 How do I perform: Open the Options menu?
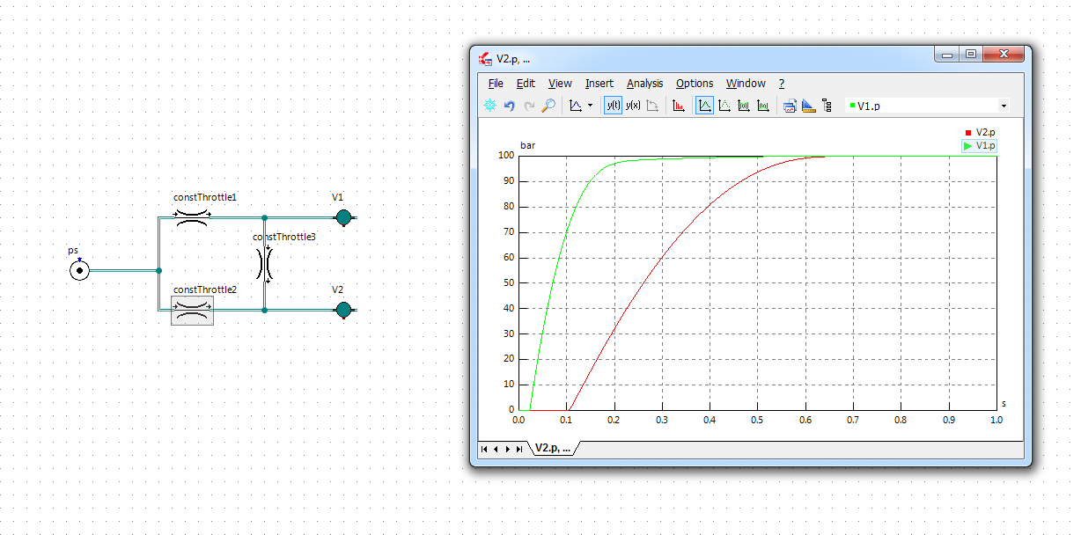[695, 84]
